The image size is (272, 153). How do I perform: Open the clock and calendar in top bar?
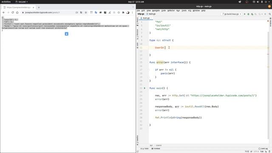pyautogui.click(x=136, y=2)
